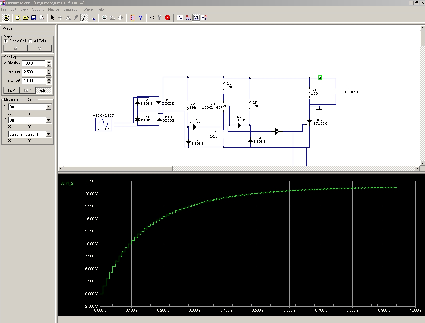This screenshot has width=425, height=323.
Task: Select the delete (lightning bolt) tool
Action: click(76, 18)
